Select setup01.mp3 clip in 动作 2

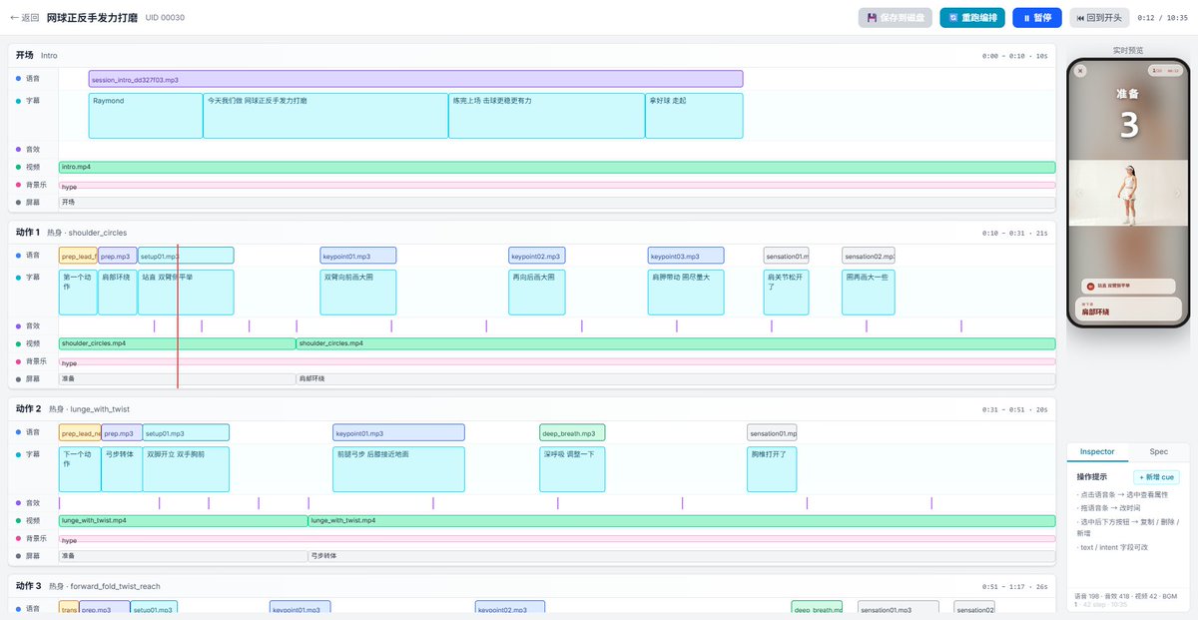point(186,433)
